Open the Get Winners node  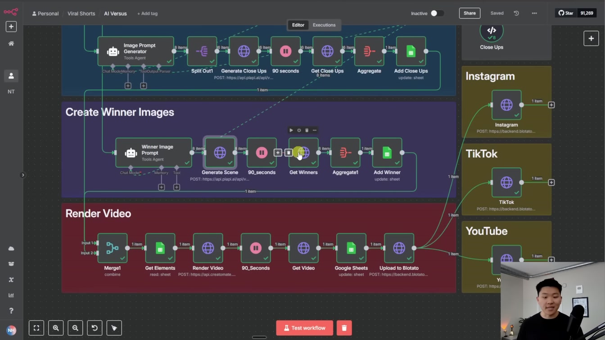(x=303, y=153)
